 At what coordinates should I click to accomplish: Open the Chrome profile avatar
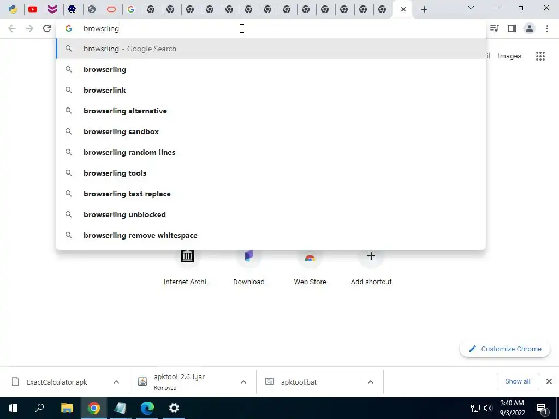point(530,28)
